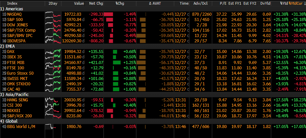Click the %Ytd column header

(x=284, y=3)
